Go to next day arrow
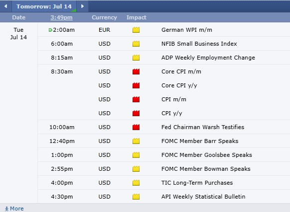Screen dimensions: 290x212 click(83, 6)
